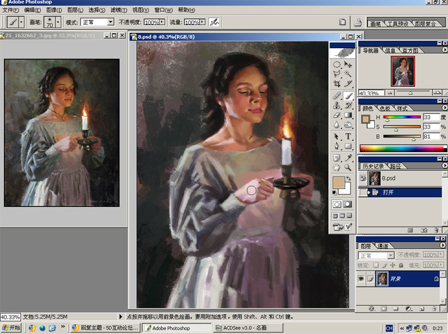Enable airbrush mode in options bar

point(214,22)
